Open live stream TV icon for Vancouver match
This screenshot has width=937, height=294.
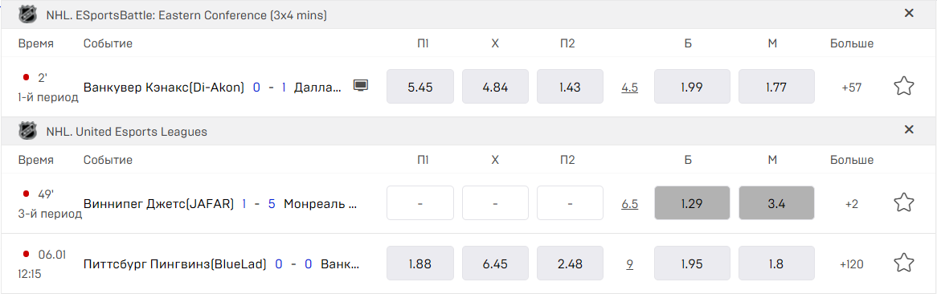pos(360,85)
